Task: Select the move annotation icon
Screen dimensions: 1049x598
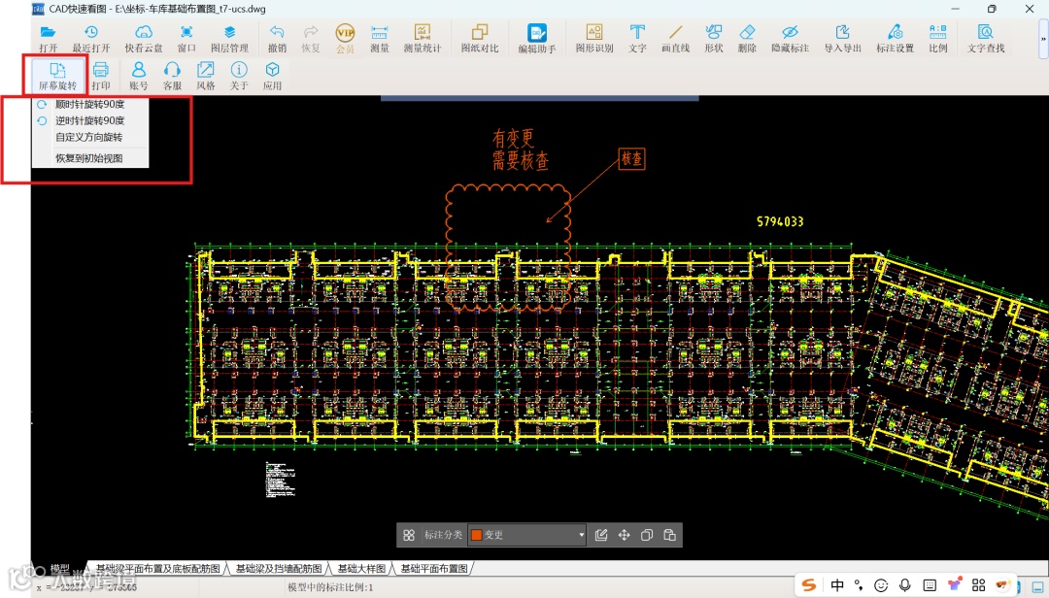Action: click(624, 535)
